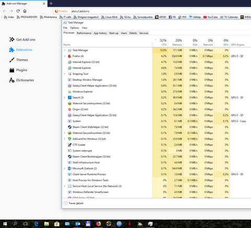251x228 pixels.
Task: Sort processes by Disk column
Action: point(191,43)
